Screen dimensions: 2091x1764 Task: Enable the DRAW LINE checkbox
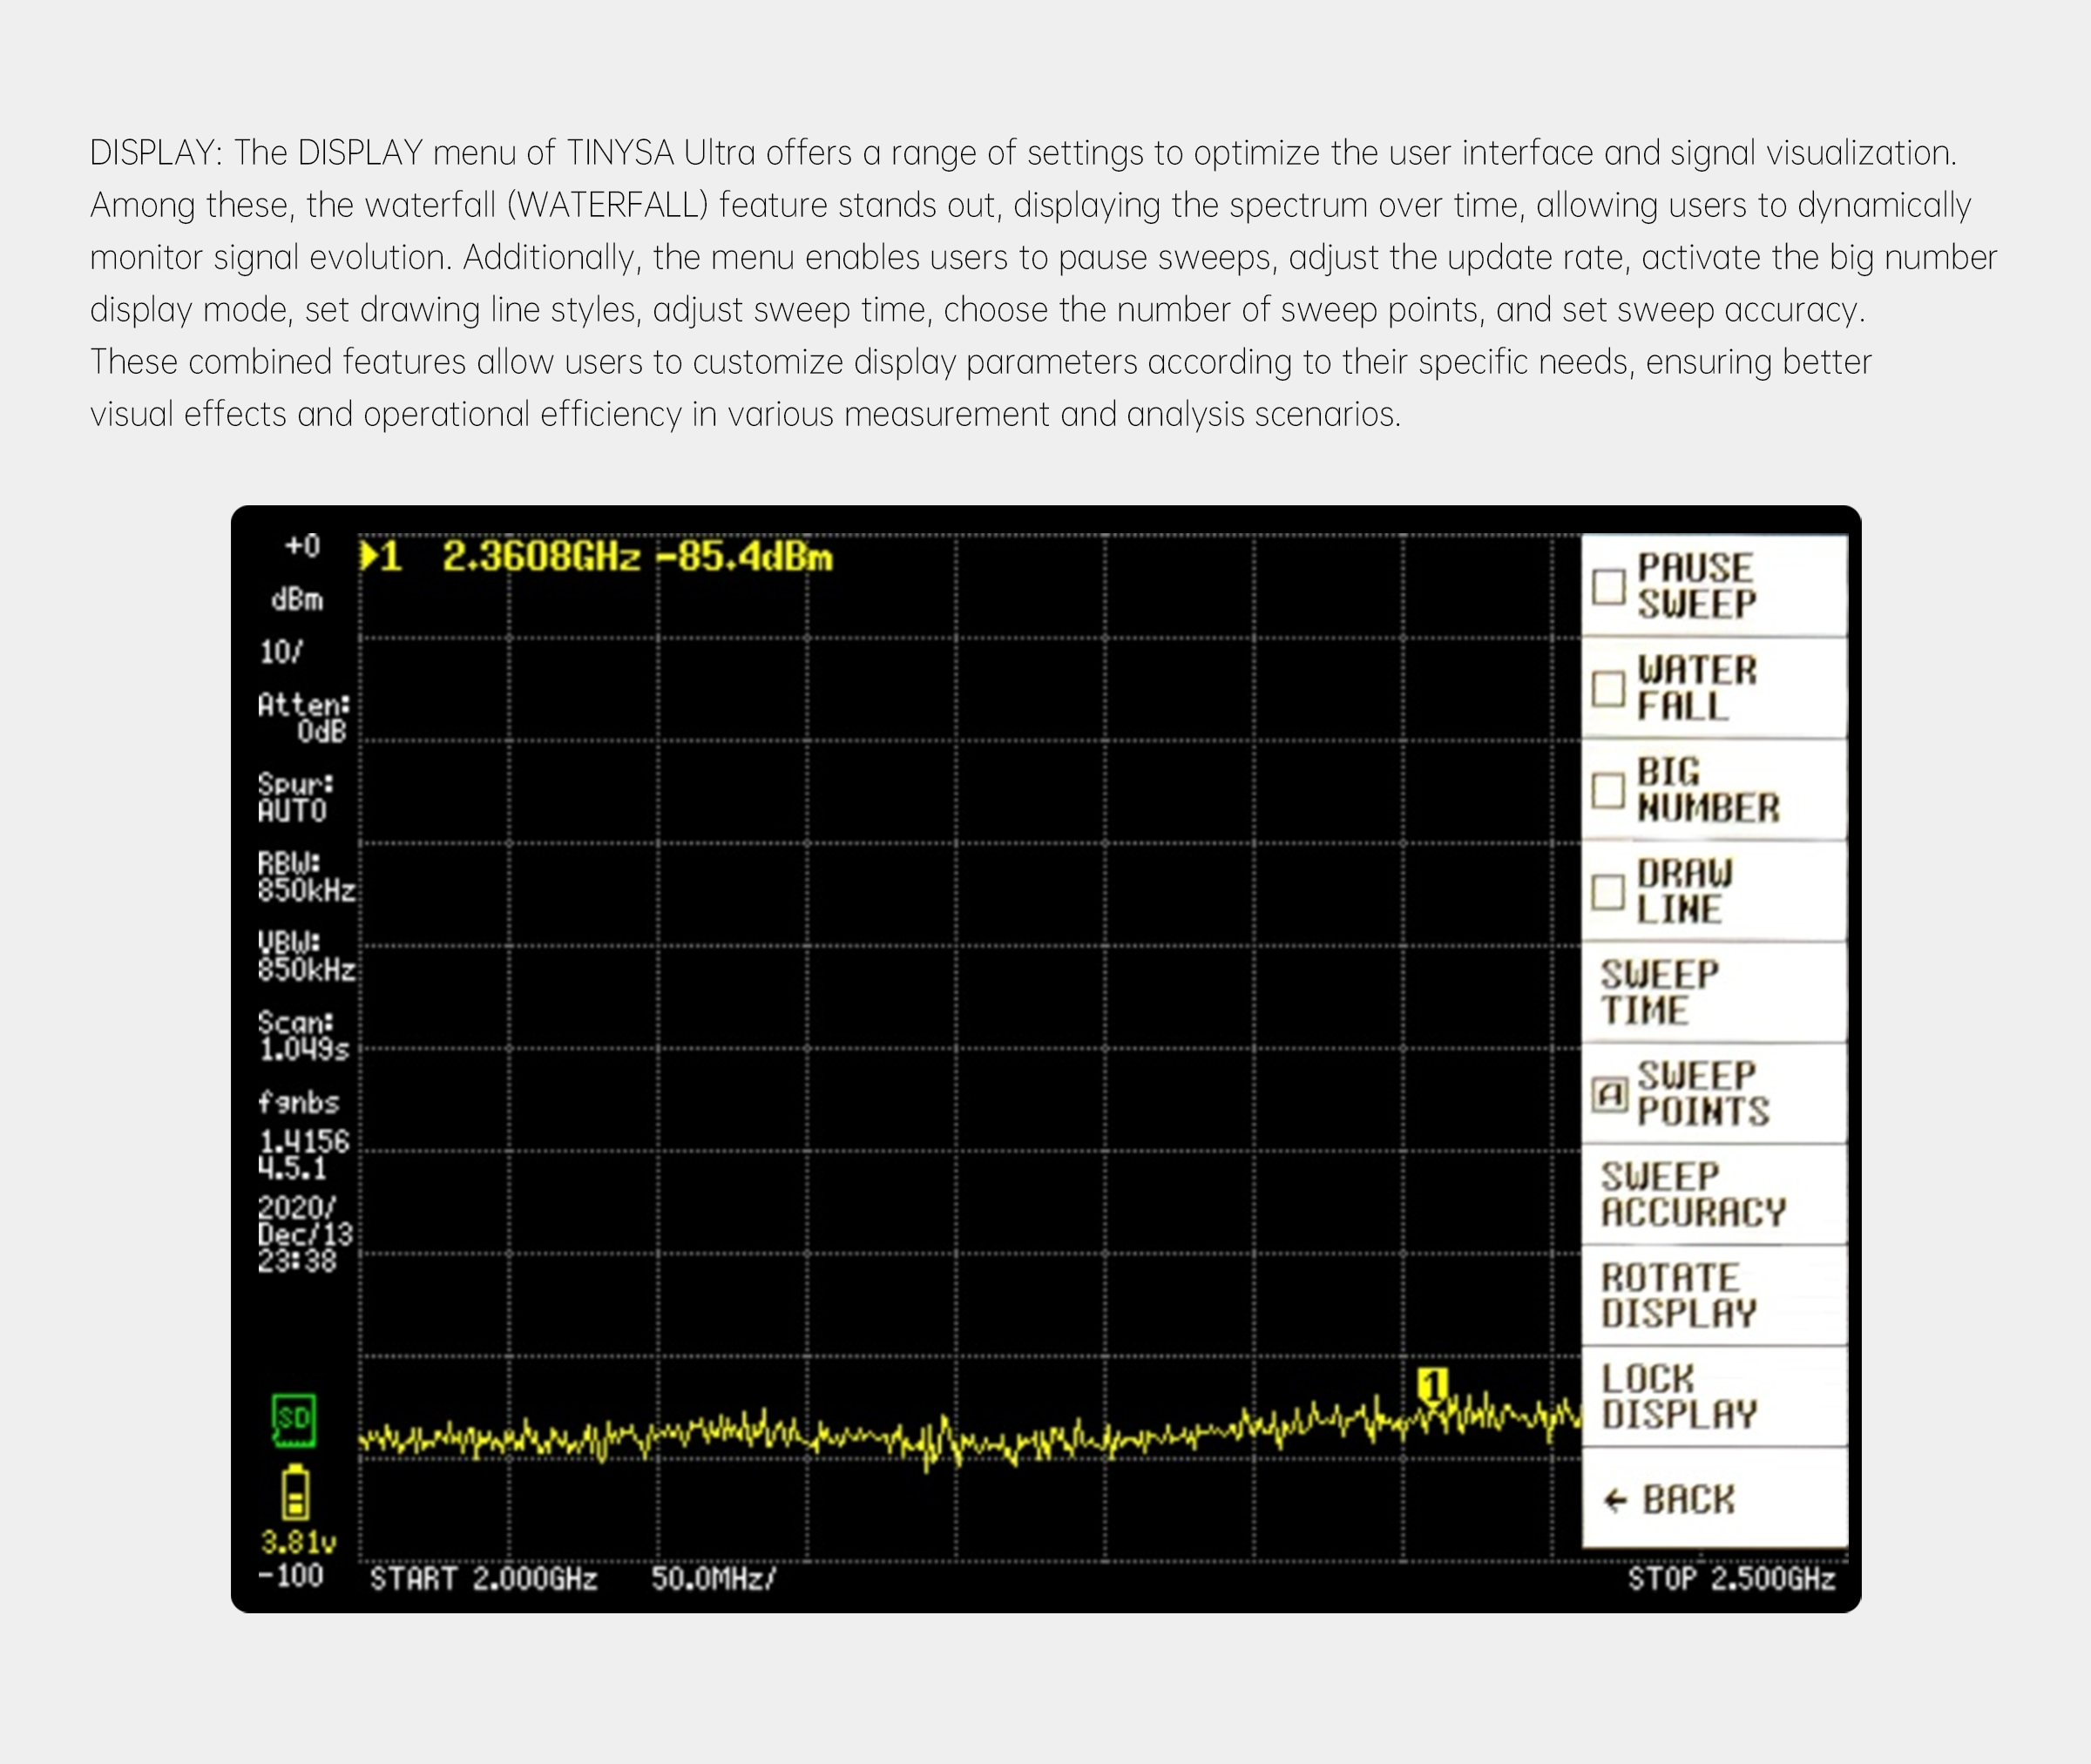tap(1608, 892)
